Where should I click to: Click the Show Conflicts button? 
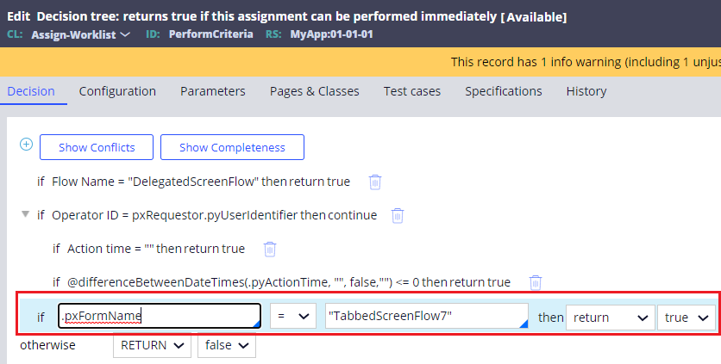coord(97,147)
